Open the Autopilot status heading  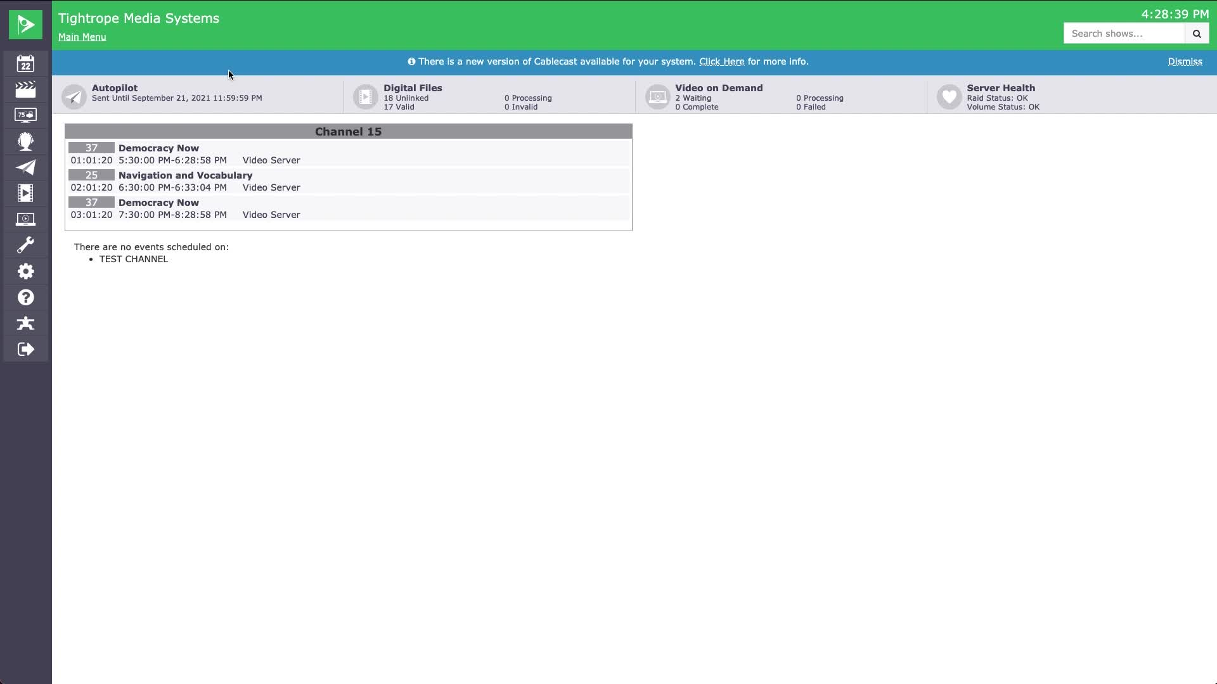(115, 88)
